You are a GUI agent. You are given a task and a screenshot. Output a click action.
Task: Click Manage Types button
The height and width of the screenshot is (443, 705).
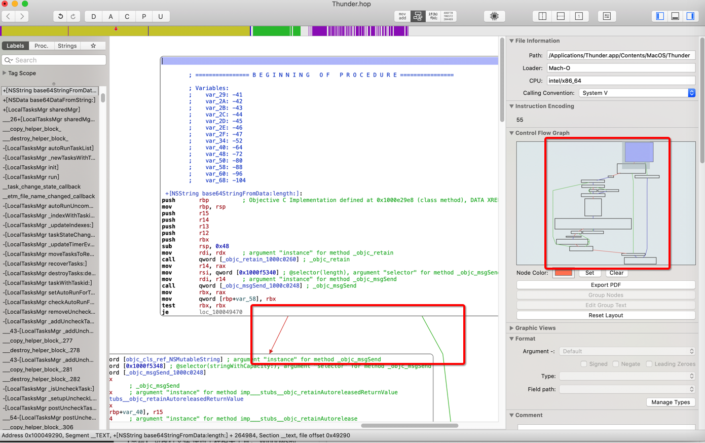click(x=671, y=402)
